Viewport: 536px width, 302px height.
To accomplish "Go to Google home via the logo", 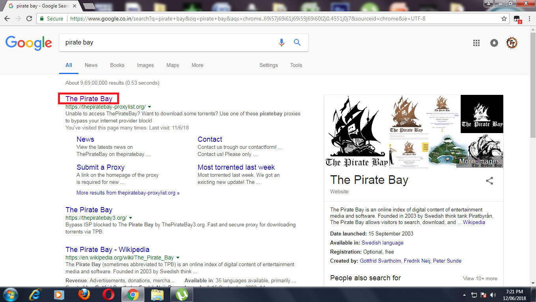I will click(29, 43).
